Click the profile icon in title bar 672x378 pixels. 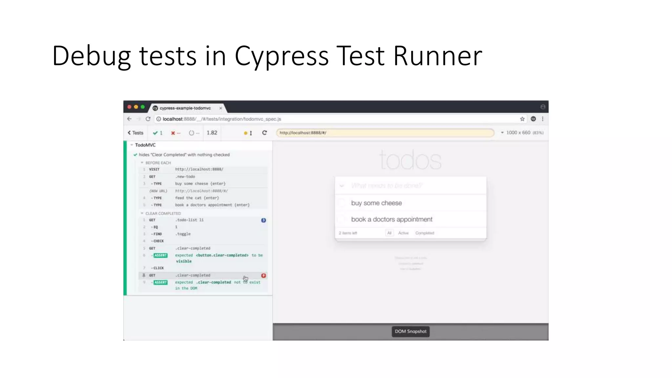pos(543,107)
